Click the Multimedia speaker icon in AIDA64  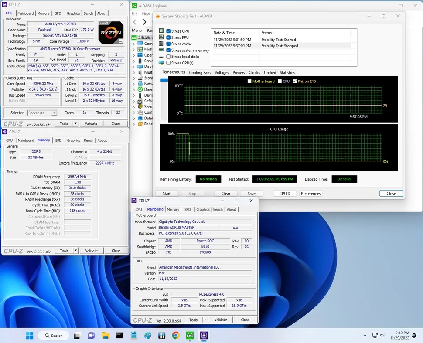pos(140,72)
